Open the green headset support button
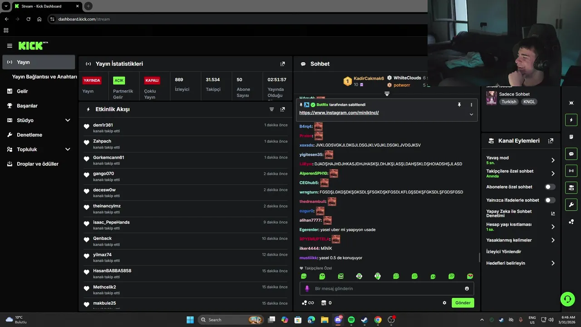 [567, 298]
